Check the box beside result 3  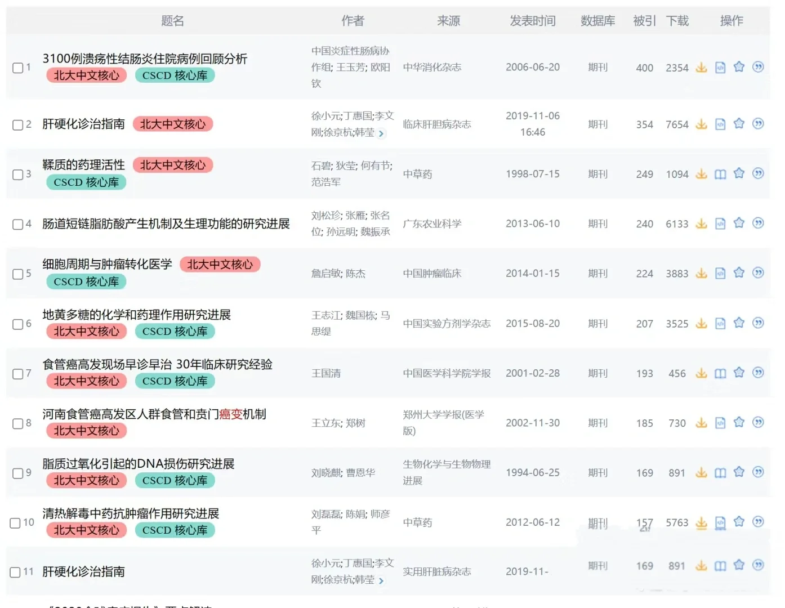point(18,175)
